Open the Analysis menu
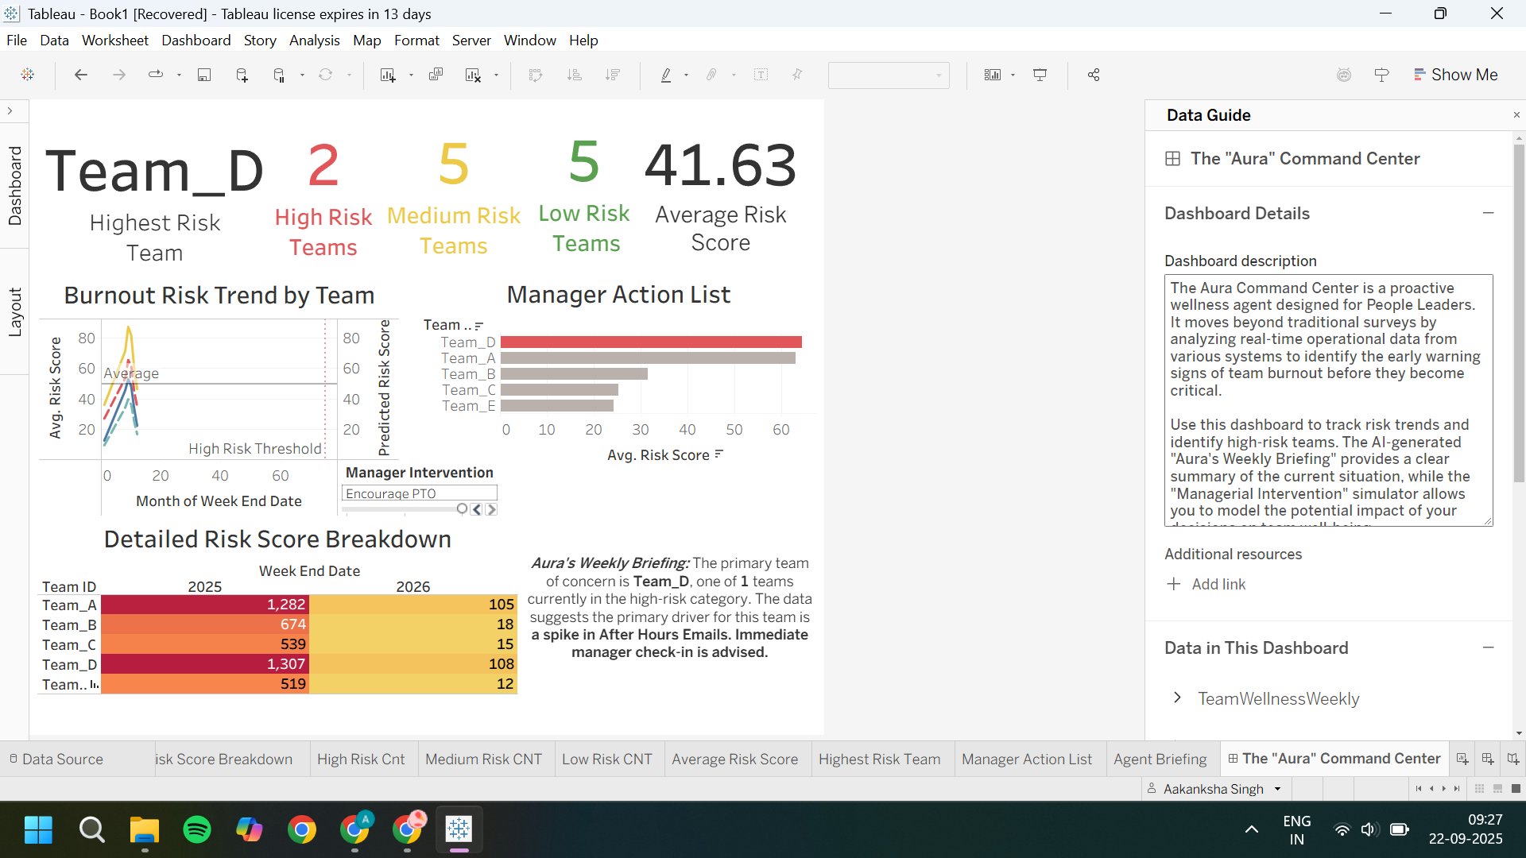This screenshot has width=1526, height=858. point(314,41)
